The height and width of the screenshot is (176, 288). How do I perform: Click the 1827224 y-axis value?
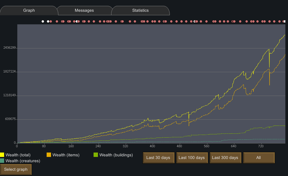coord(10,71)
